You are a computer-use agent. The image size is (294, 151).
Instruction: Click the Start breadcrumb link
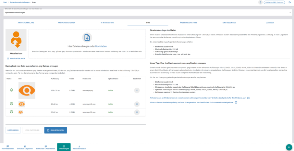click(x=5, y=3)
